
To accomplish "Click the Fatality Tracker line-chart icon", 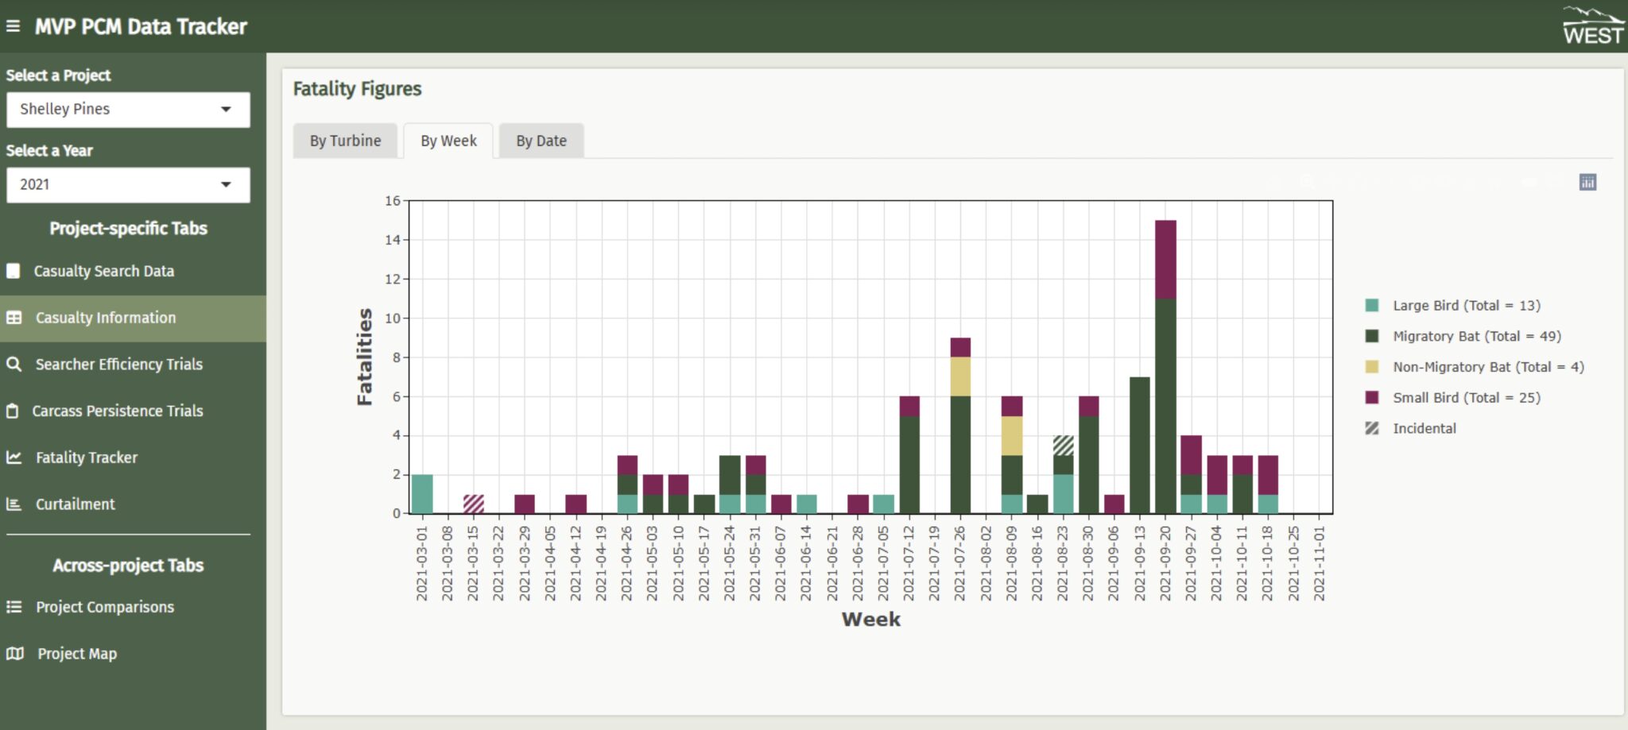I will pyautogui.click(x=14, y=458).
